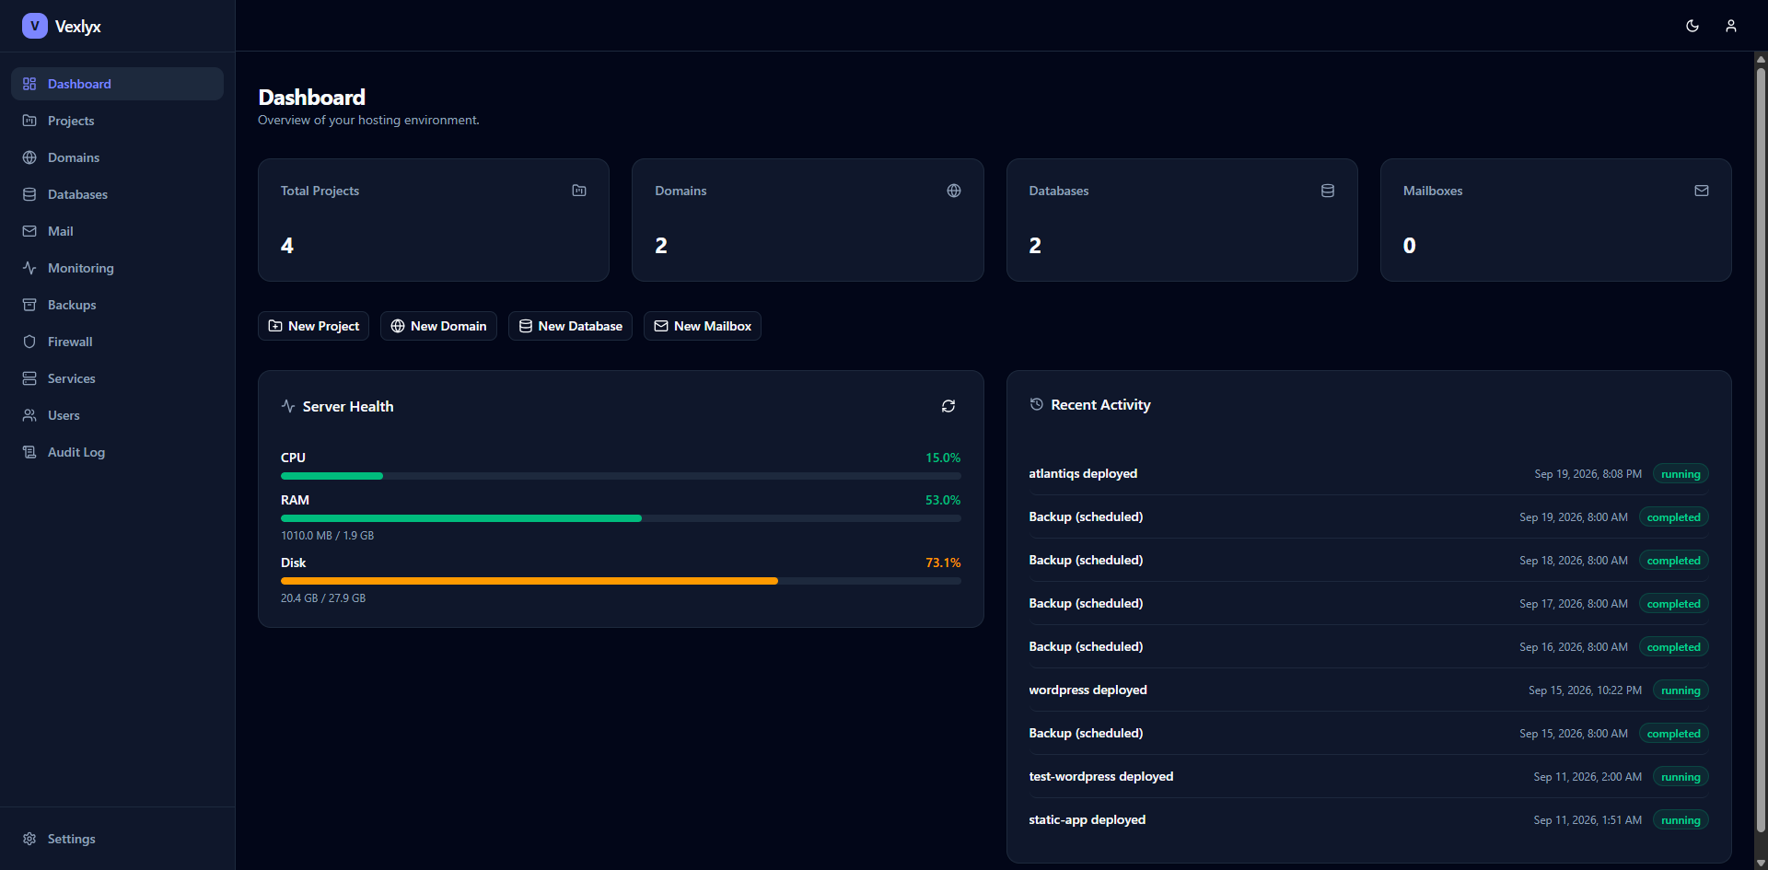1768x870 pixels.
Task: Open Projects in the sidebar
Action: (117, 121)
